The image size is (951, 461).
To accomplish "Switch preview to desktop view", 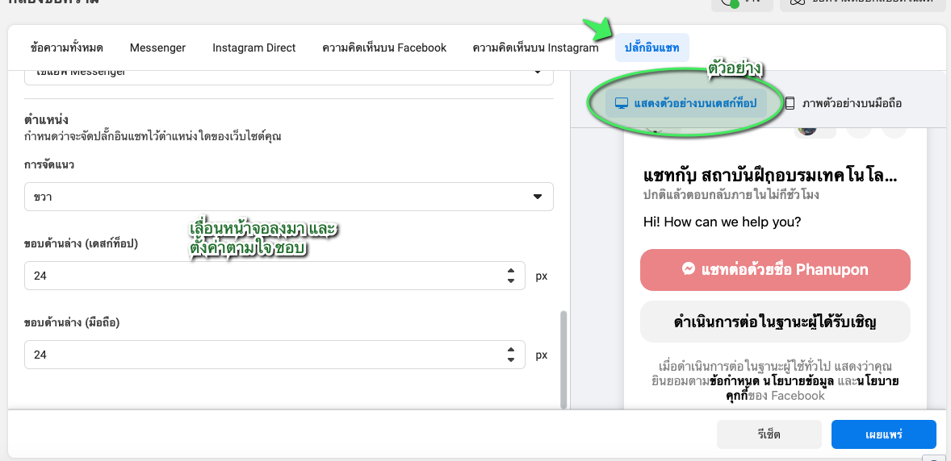I will (686, 103).
